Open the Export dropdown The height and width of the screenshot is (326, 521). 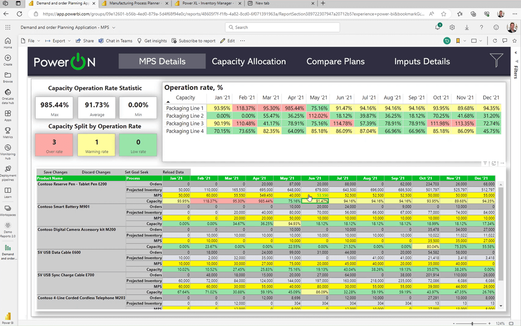[x=58, y=41]
